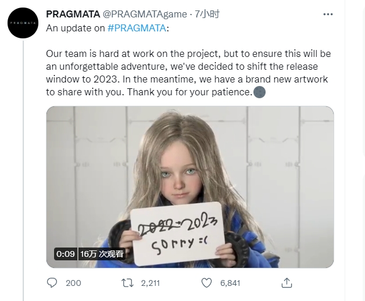Like the tweet with heart icon

coord(206,283)
